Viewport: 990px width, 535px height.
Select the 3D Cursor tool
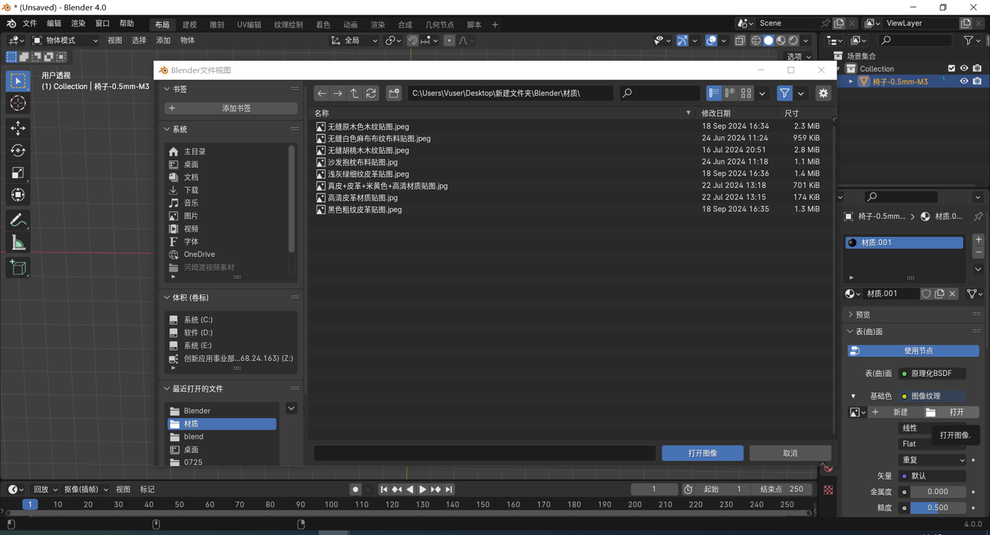pyautogui.click(x=18, y=104)
